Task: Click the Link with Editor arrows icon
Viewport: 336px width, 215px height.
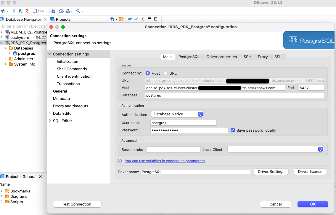Action: tap(136, 19)
